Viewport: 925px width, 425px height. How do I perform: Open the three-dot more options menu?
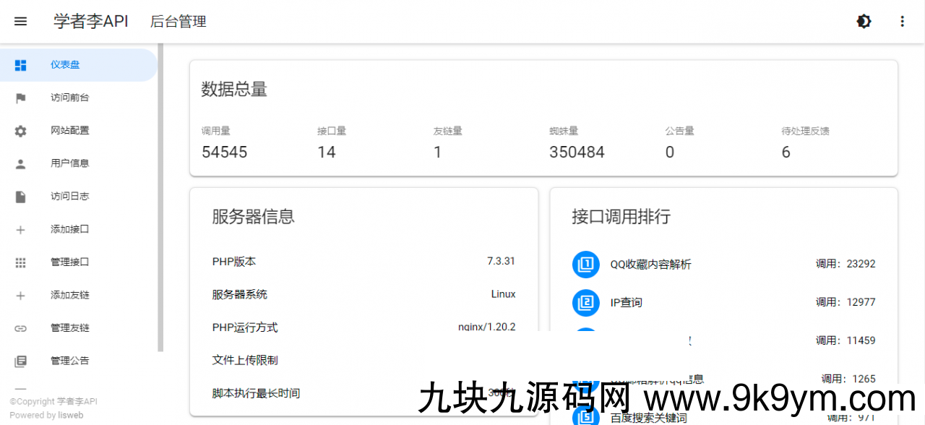[902, 22]
